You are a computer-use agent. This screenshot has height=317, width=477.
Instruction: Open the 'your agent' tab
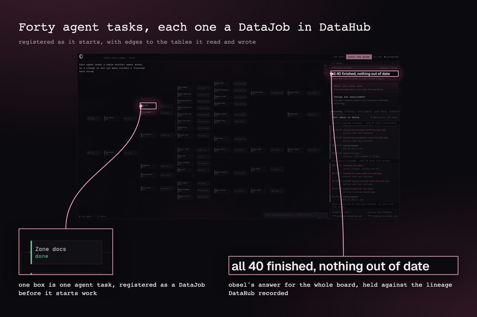pos(364,112)
